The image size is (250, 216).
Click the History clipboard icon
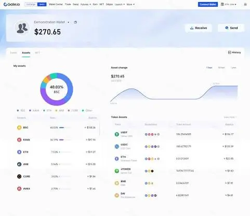click(x=230, y=53)
